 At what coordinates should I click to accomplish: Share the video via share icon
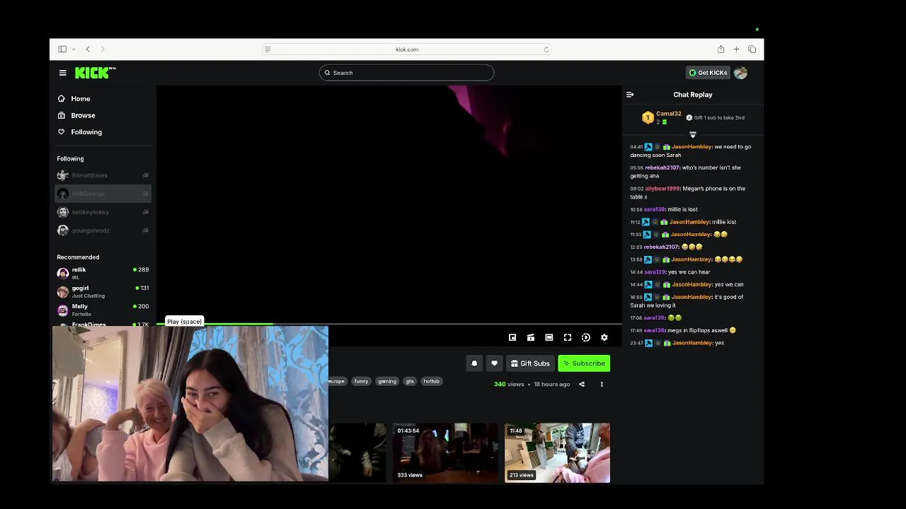click(x=582, y=385)
